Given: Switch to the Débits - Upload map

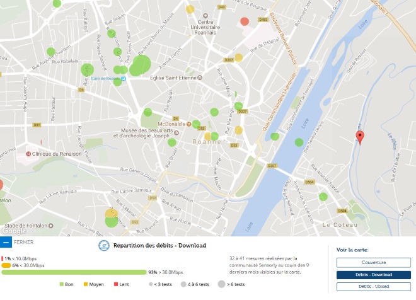Looking at the screenshot, I should [x=374, y=287].
